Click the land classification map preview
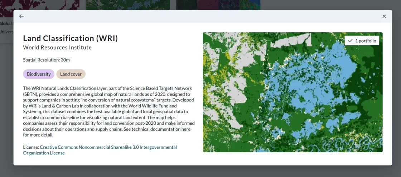 pos(293,92)
